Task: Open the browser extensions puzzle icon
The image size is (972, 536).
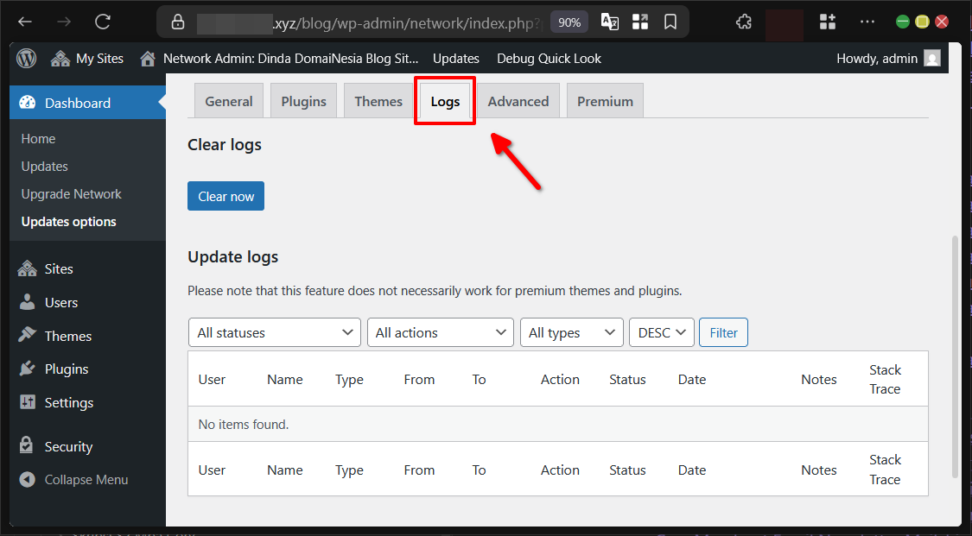Action: pos(743,22)
